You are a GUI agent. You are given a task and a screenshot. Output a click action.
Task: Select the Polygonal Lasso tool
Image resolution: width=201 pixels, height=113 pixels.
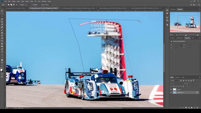pyautogui.click(x=2, y=16)
